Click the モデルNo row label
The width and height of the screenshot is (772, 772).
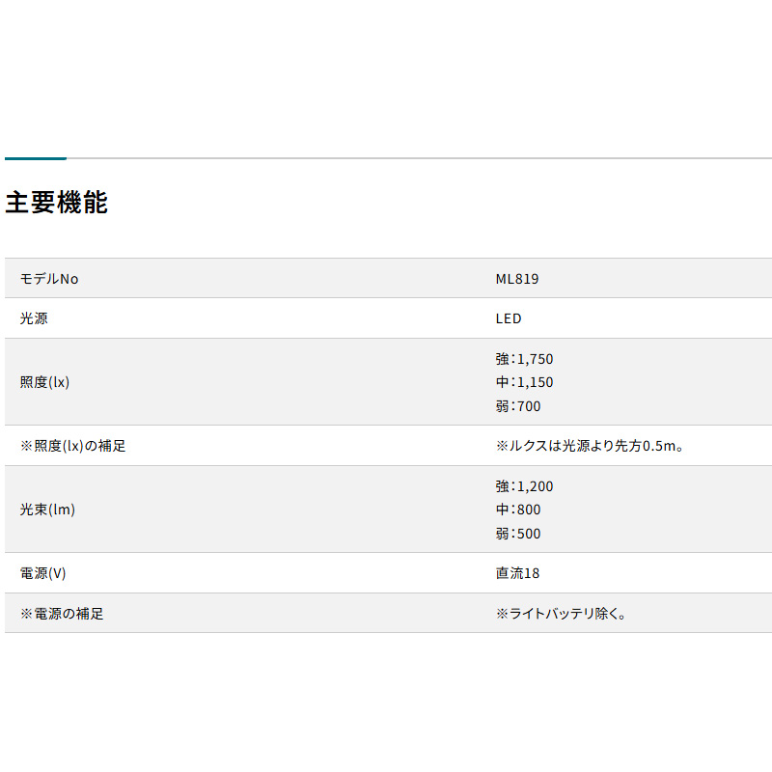pyautogui.click(x=49, y=279)
